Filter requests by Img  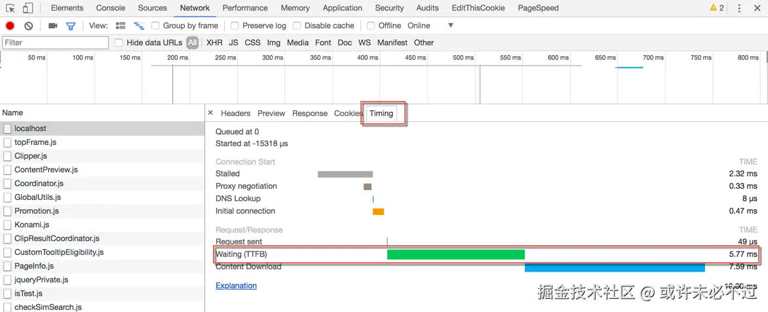click(x=274, y=43)
